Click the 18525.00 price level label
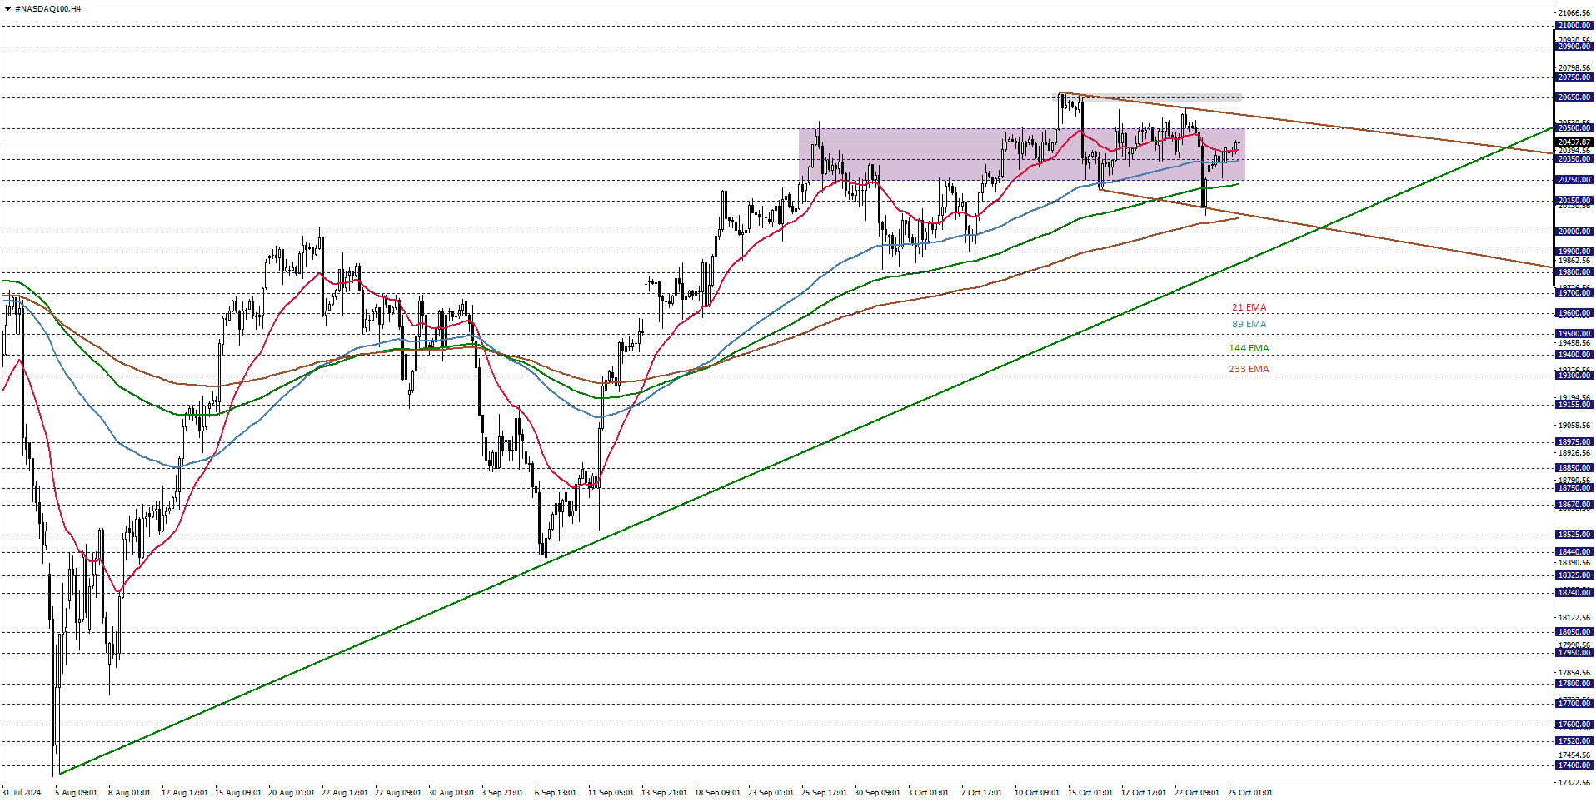 [x=1574, y=535]
